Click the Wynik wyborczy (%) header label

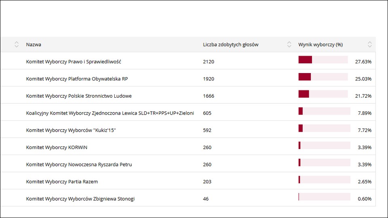tap(321, 44)
